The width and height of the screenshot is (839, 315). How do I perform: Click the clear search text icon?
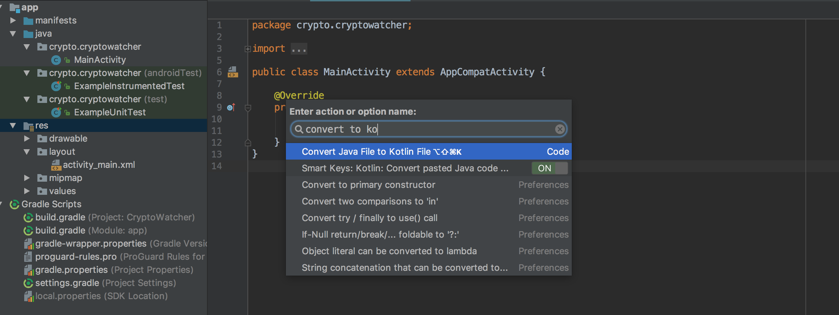559,129
